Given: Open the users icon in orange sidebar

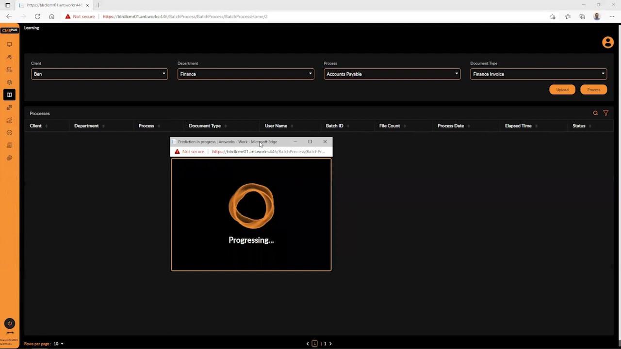Looking at the screenshot, I should pyautogui.click(x=9, y=57).
